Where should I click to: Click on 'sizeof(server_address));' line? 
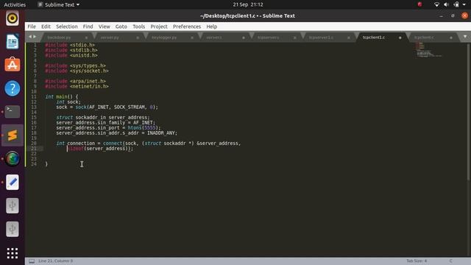100,149
